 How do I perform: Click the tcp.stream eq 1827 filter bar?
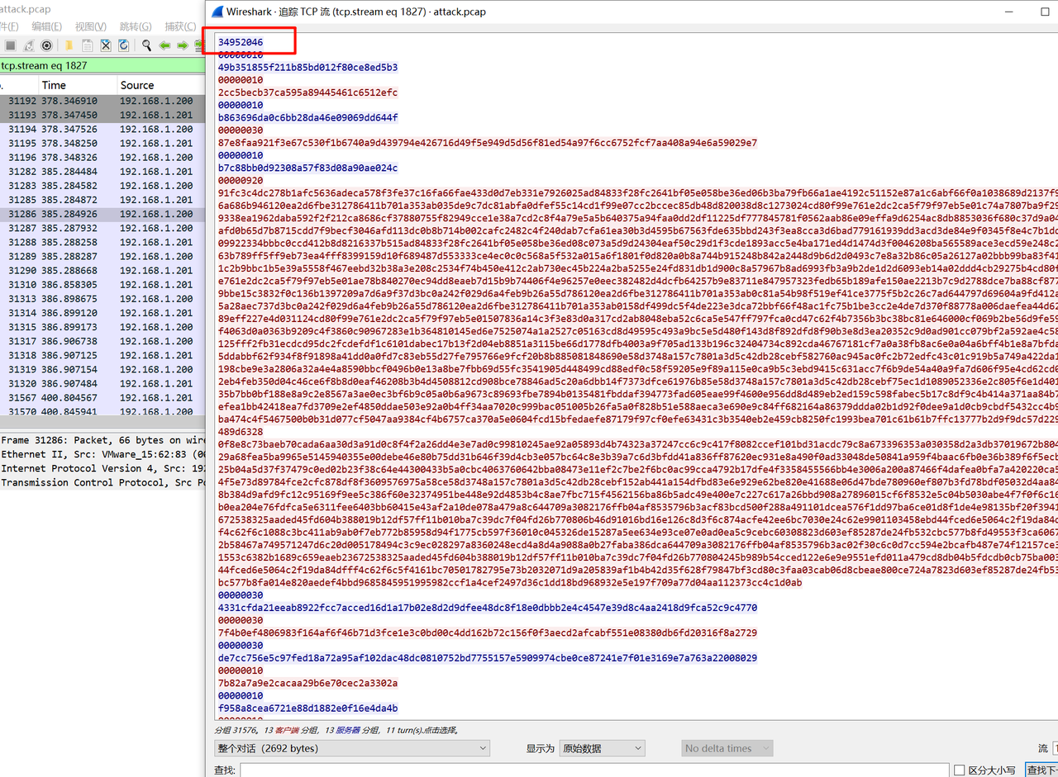[99, 66]
